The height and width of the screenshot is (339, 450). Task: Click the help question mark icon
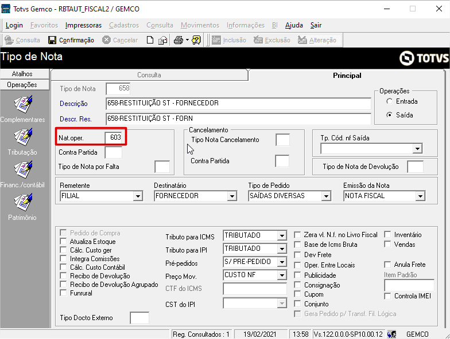(x=196, y=40)
